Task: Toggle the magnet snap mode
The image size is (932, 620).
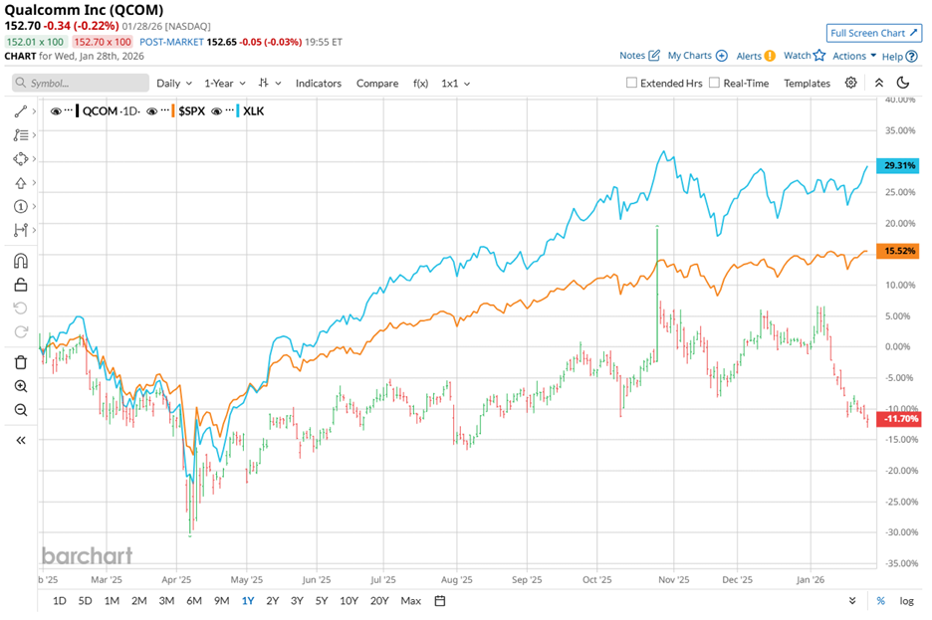Action: [x=20, y=261]
